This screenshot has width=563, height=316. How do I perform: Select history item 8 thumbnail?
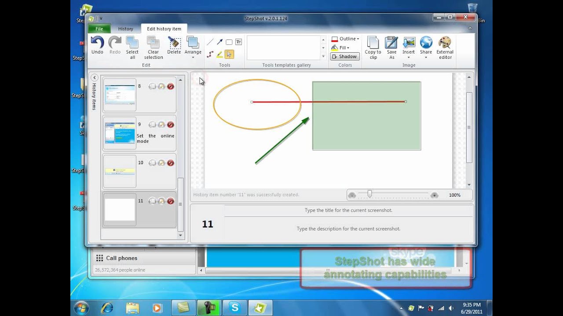point(120,94)
